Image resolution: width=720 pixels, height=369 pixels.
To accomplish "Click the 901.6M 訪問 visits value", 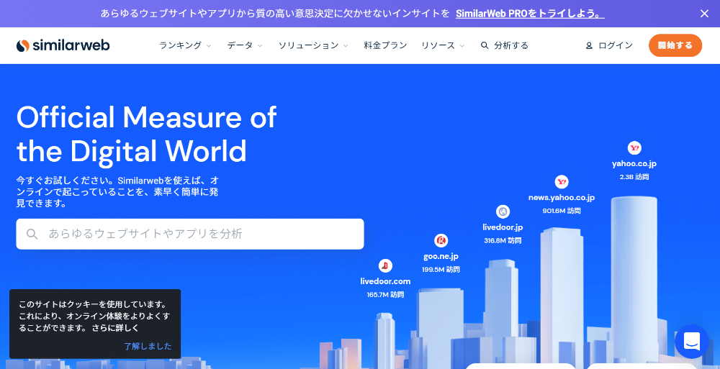I will (x=562, y=211).
